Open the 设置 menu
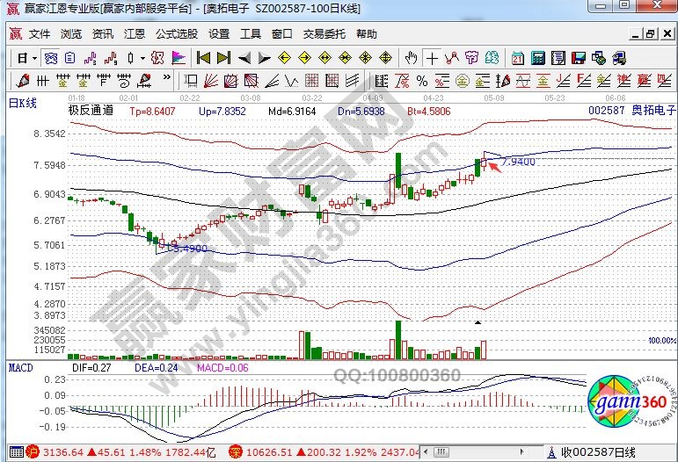The height and width of the screenshot is (462, 678). pyautogui.click(x=219, y=33)
